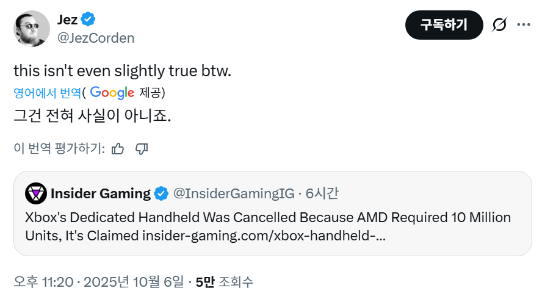Open the three-dot more options menu
This screenshot has height=302, width=542.
coord(524,25)
